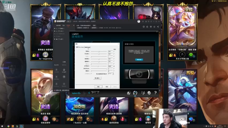The image size is (228, 128).
Task: Confirm the dialog with 确定
Action: (98, 87)
